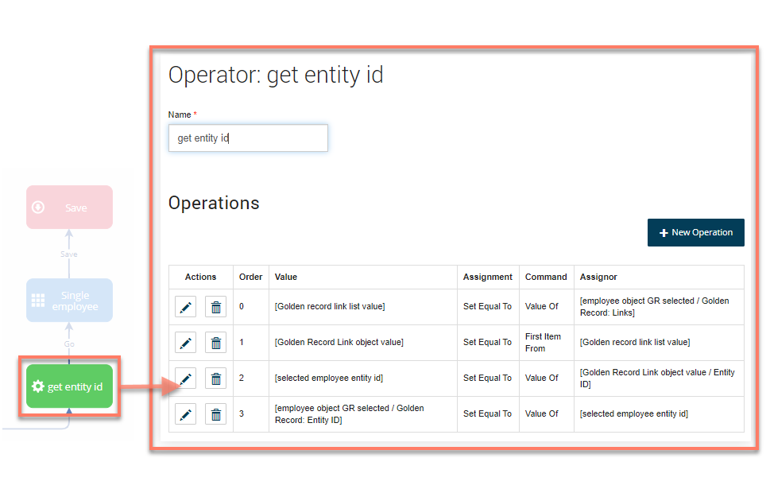
Task: Click the Assignment column header
Action: coord(487,278)
